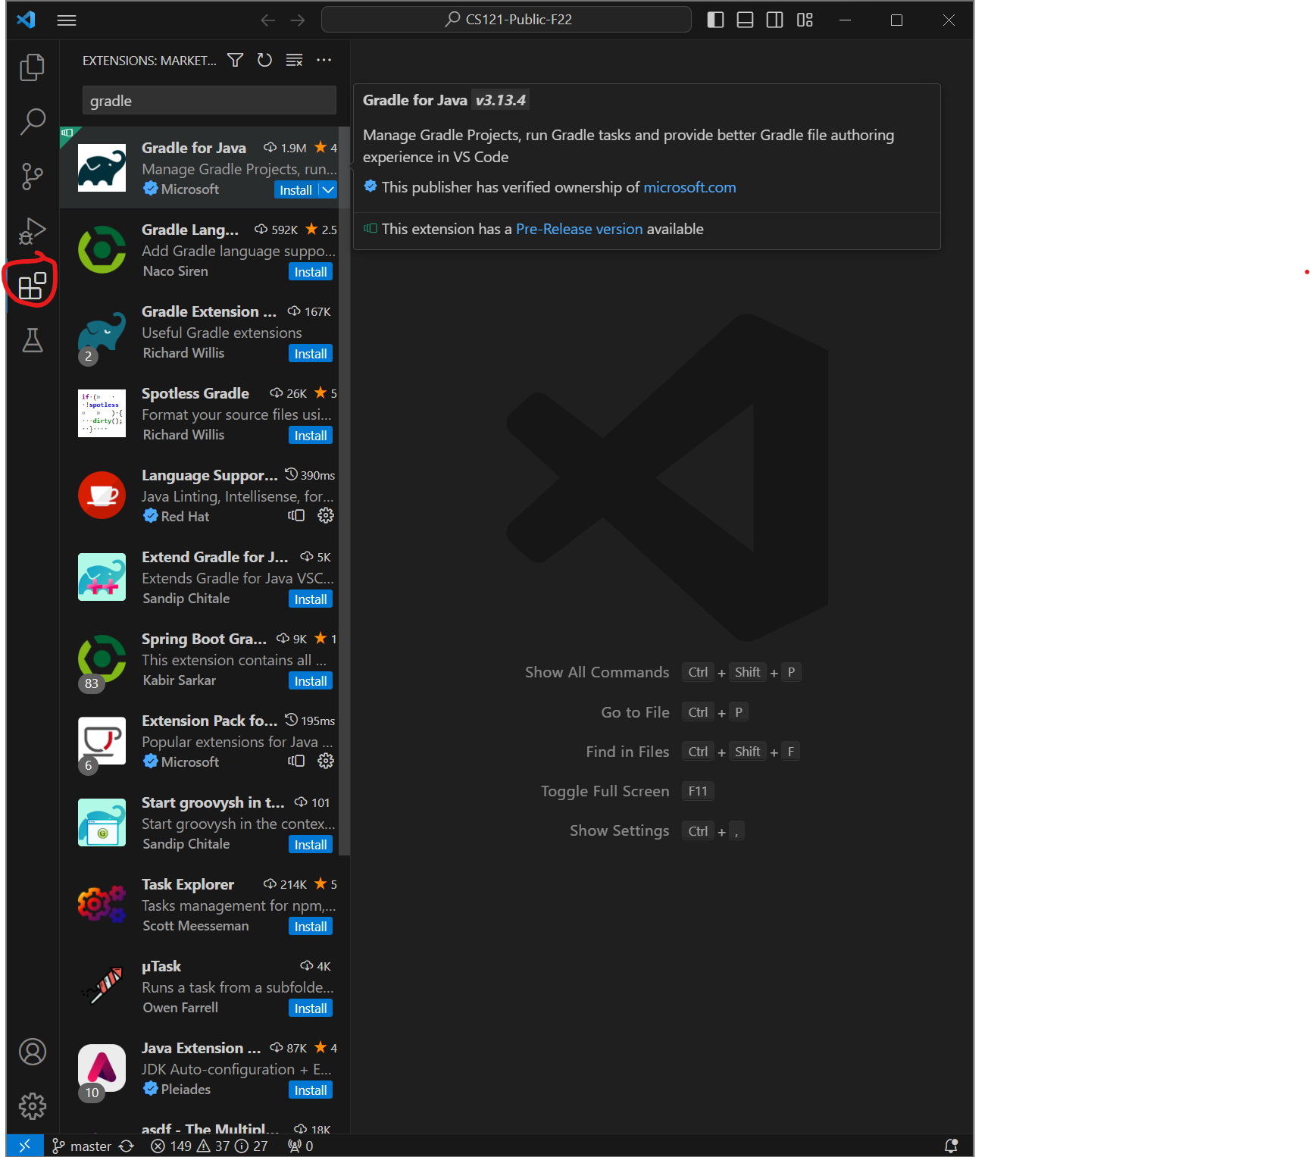Click the gradle extension search box
The height and width of the screenshot is (1157, 1310).
tap(209, 101)
